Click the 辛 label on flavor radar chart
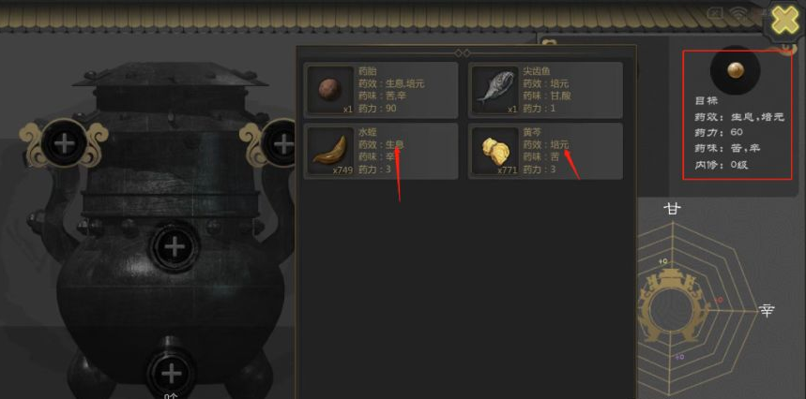This screenshot has height=399, width=806. [767, 310]
